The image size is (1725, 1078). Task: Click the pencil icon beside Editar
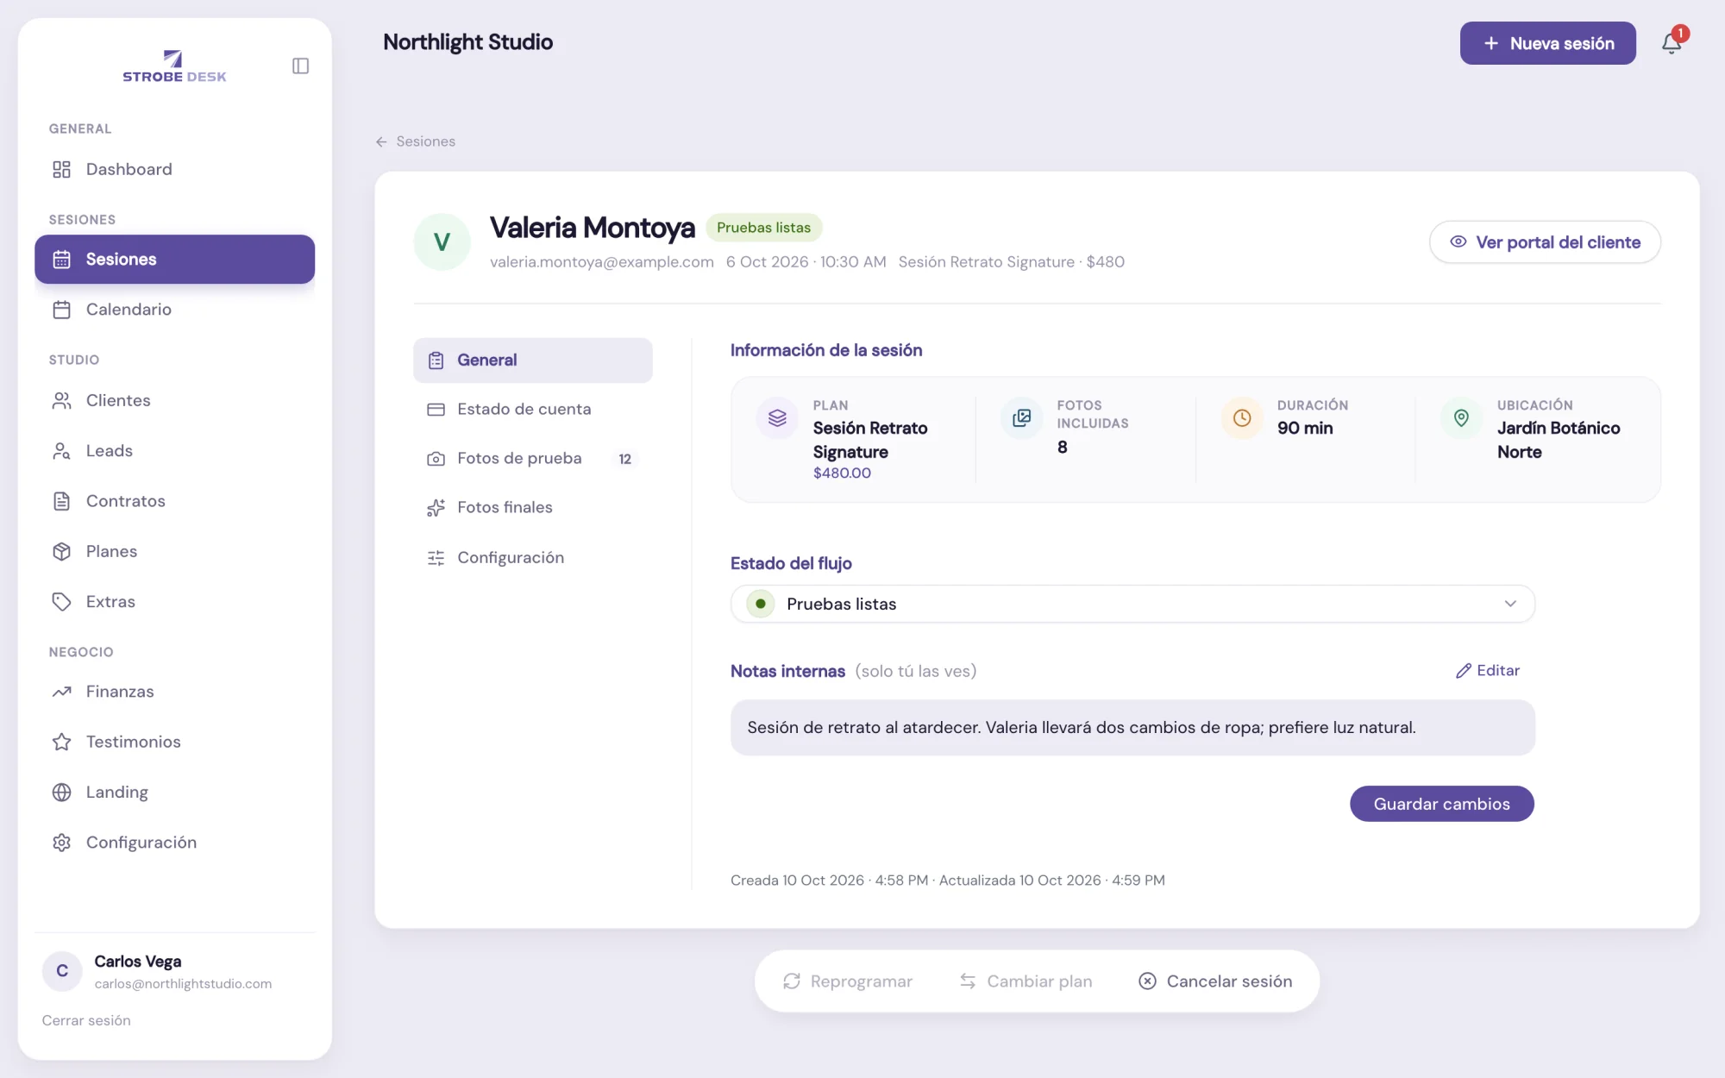tap(1464, 671)
